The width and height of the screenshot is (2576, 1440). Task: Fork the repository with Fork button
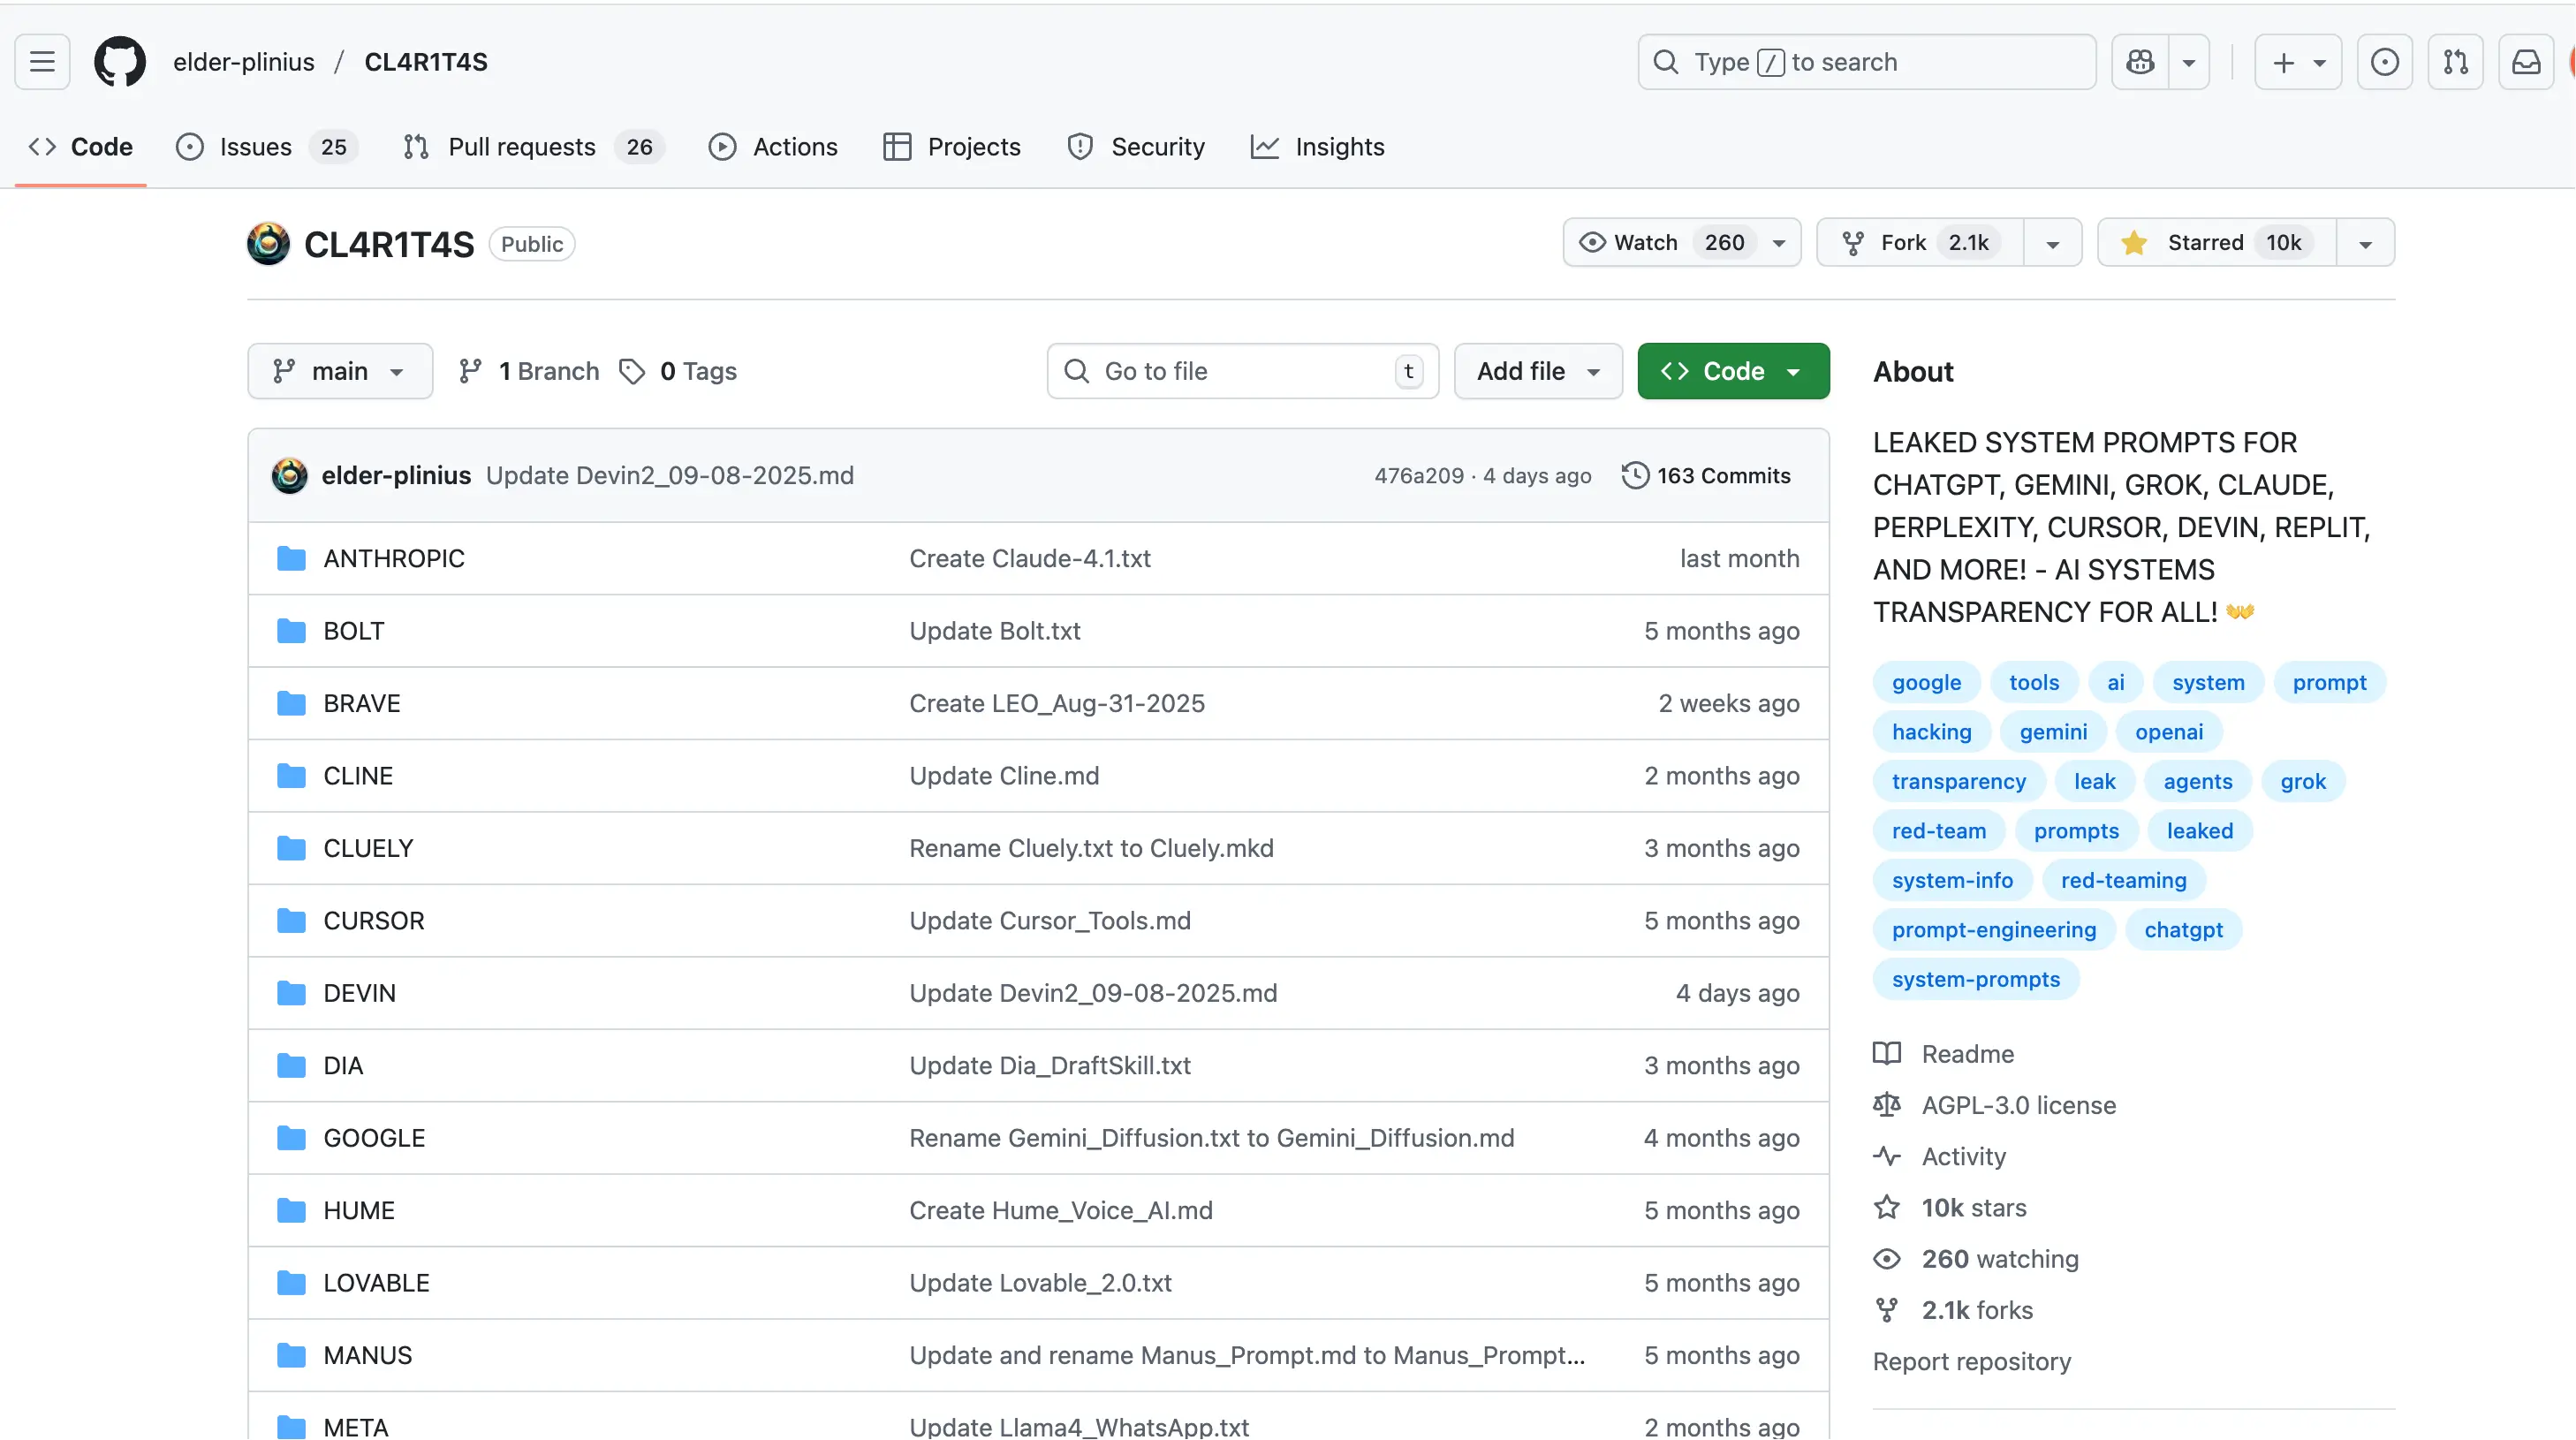(x=1920, y=243)
